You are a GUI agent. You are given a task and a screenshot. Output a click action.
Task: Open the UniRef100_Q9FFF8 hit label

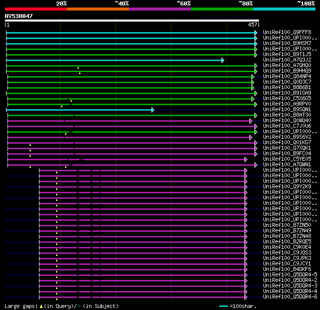pos(287,32)
